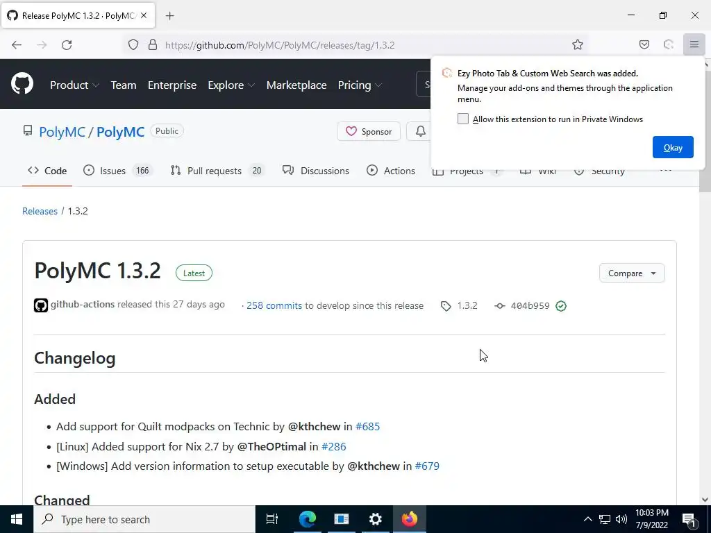Open the notification center icon
711x533 pixels.
click(689, 520)
